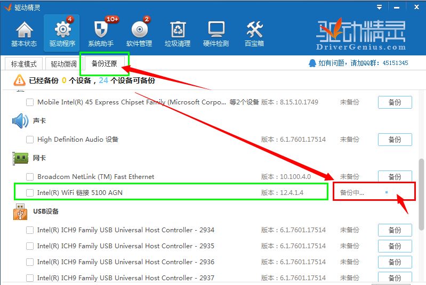Screen dimensions: 426x285
Task: Close the 驱动精灵 window
Action: coord(416,7)
